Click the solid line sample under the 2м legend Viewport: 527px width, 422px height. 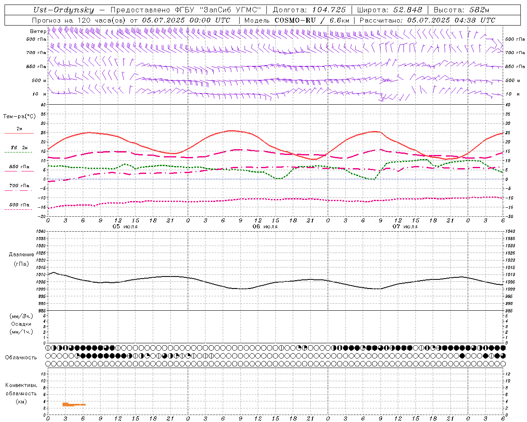click(19, 134)
